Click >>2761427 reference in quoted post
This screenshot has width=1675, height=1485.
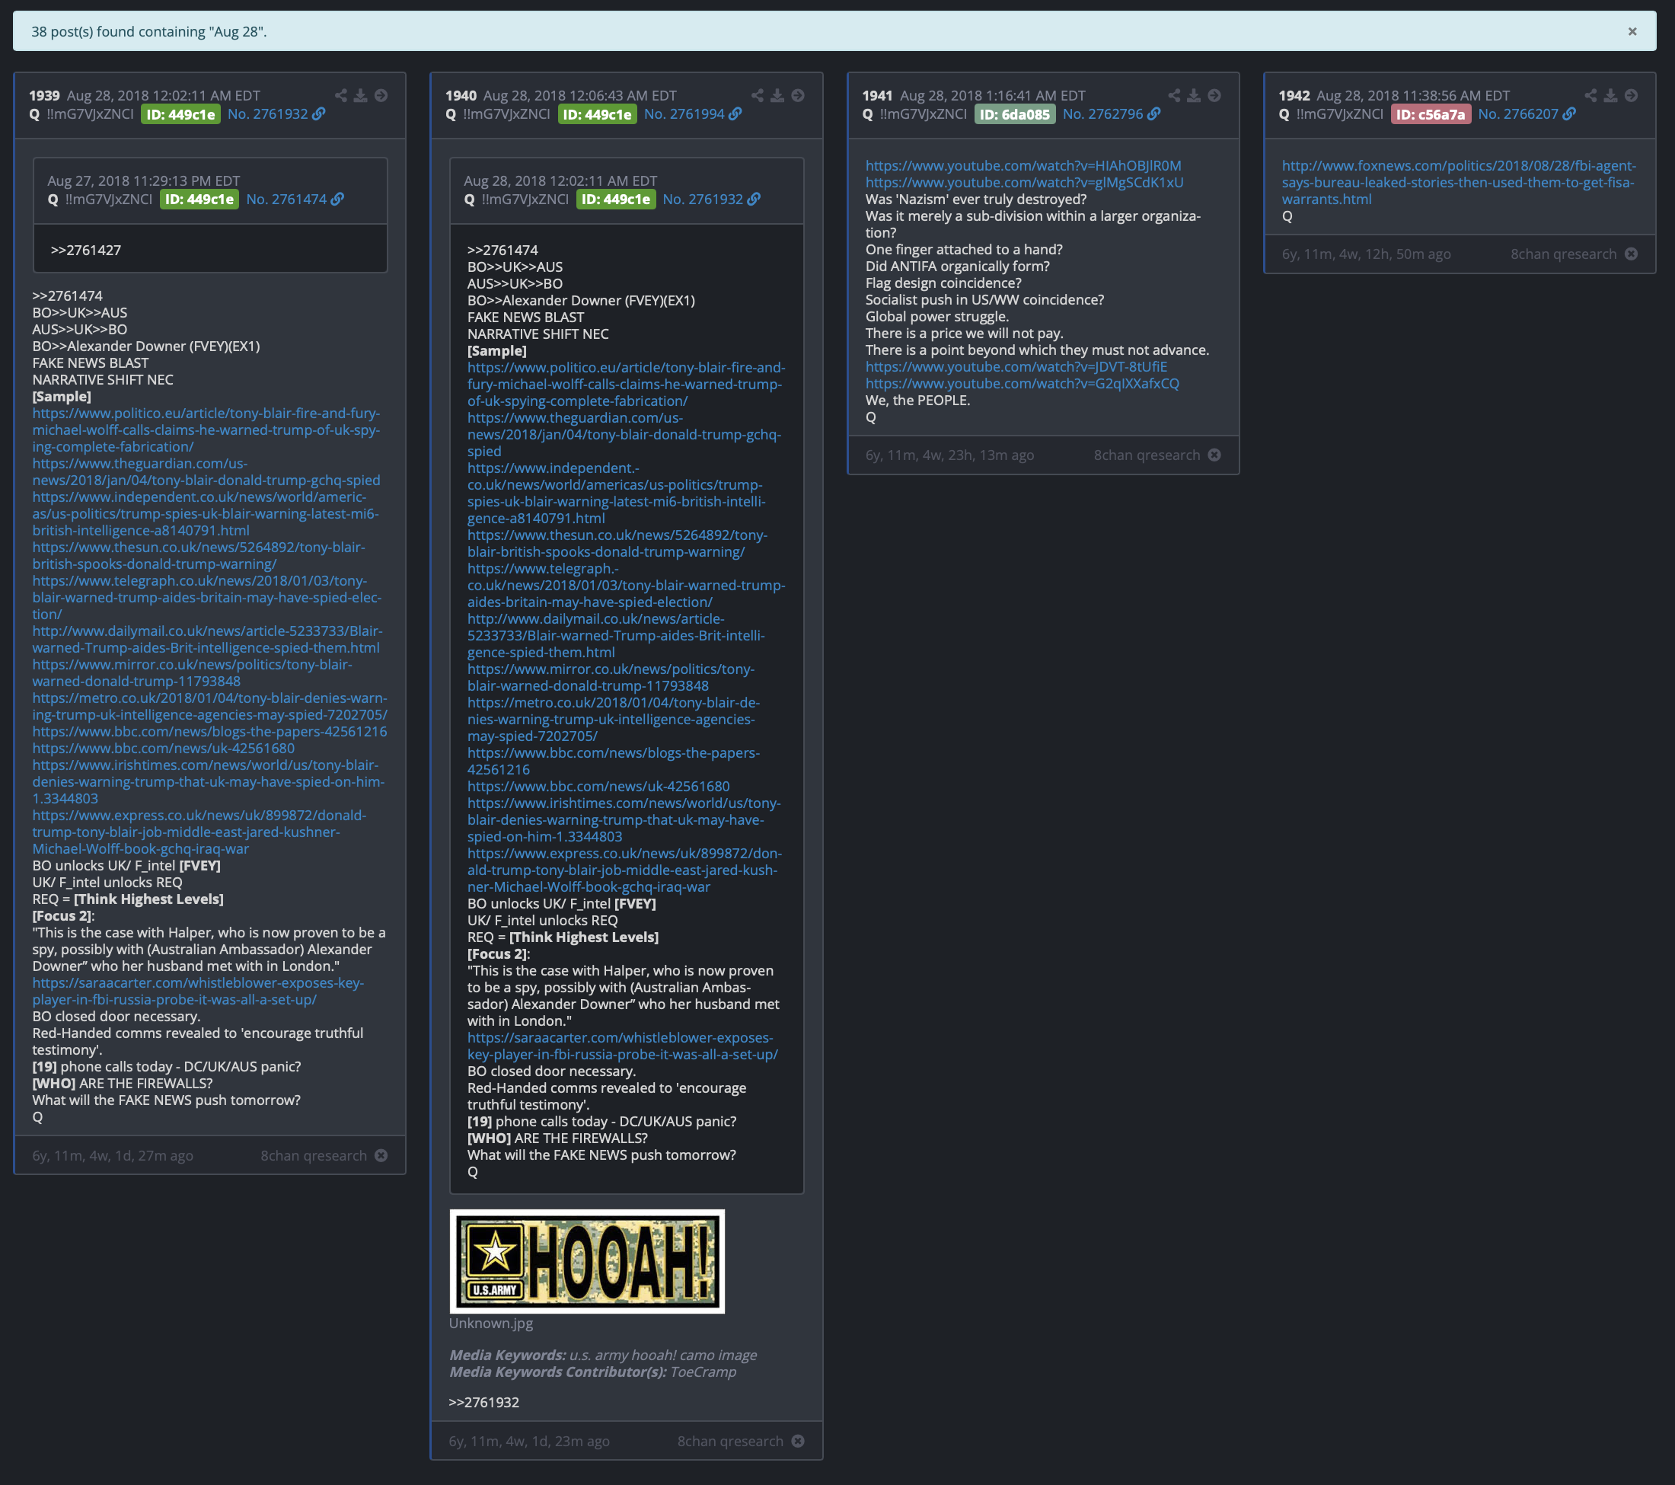[85, 250]
